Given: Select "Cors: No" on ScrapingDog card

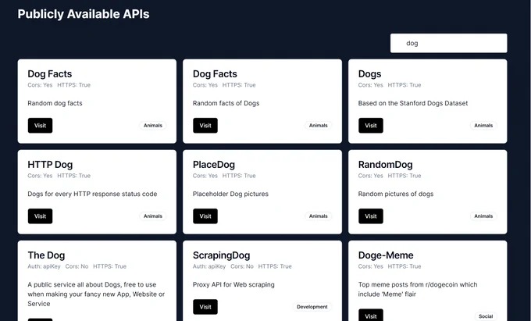Looking at the screenshot, I should 242,266.
